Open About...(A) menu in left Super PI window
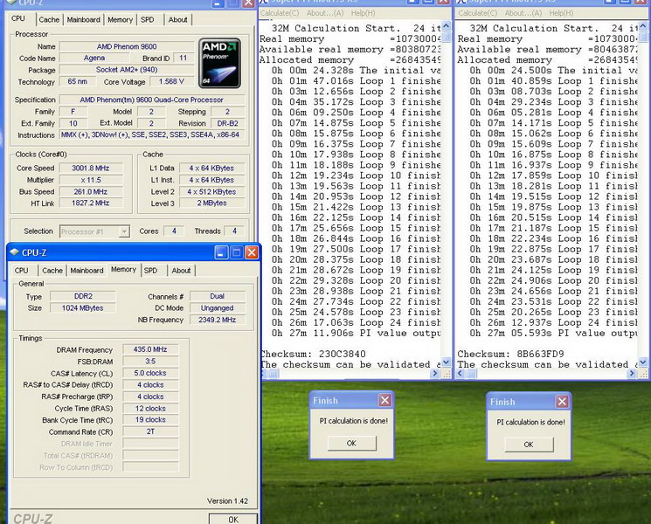Viewport: 651px width, 524px height. point(325,13)
